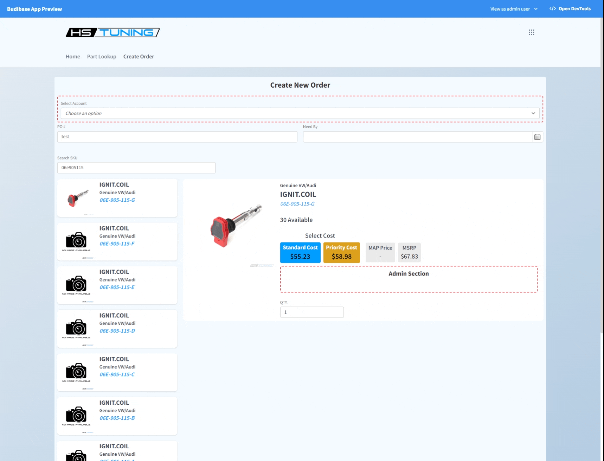Image resolution: width=604 pixels, height=461 pixels.
Task: Expand the Select Account dropdown
Action: 300,113
